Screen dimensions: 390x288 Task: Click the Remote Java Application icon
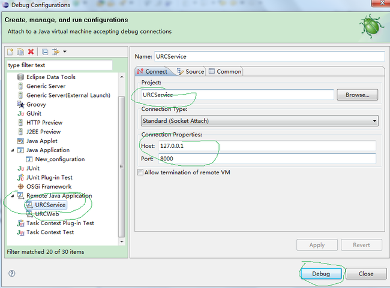pos(20,196)
